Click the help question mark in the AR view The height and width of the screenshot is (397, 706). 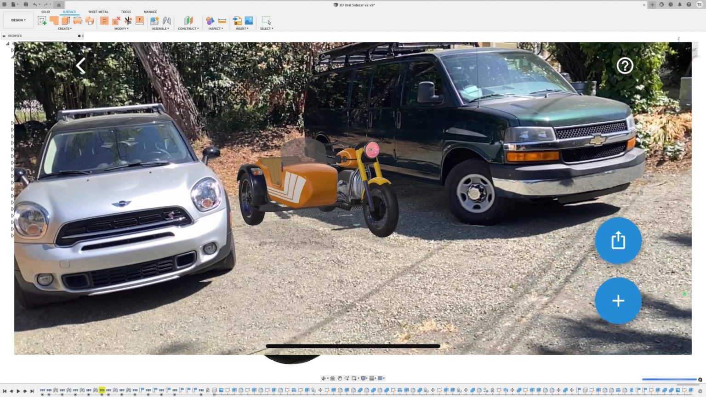point(625,66)
